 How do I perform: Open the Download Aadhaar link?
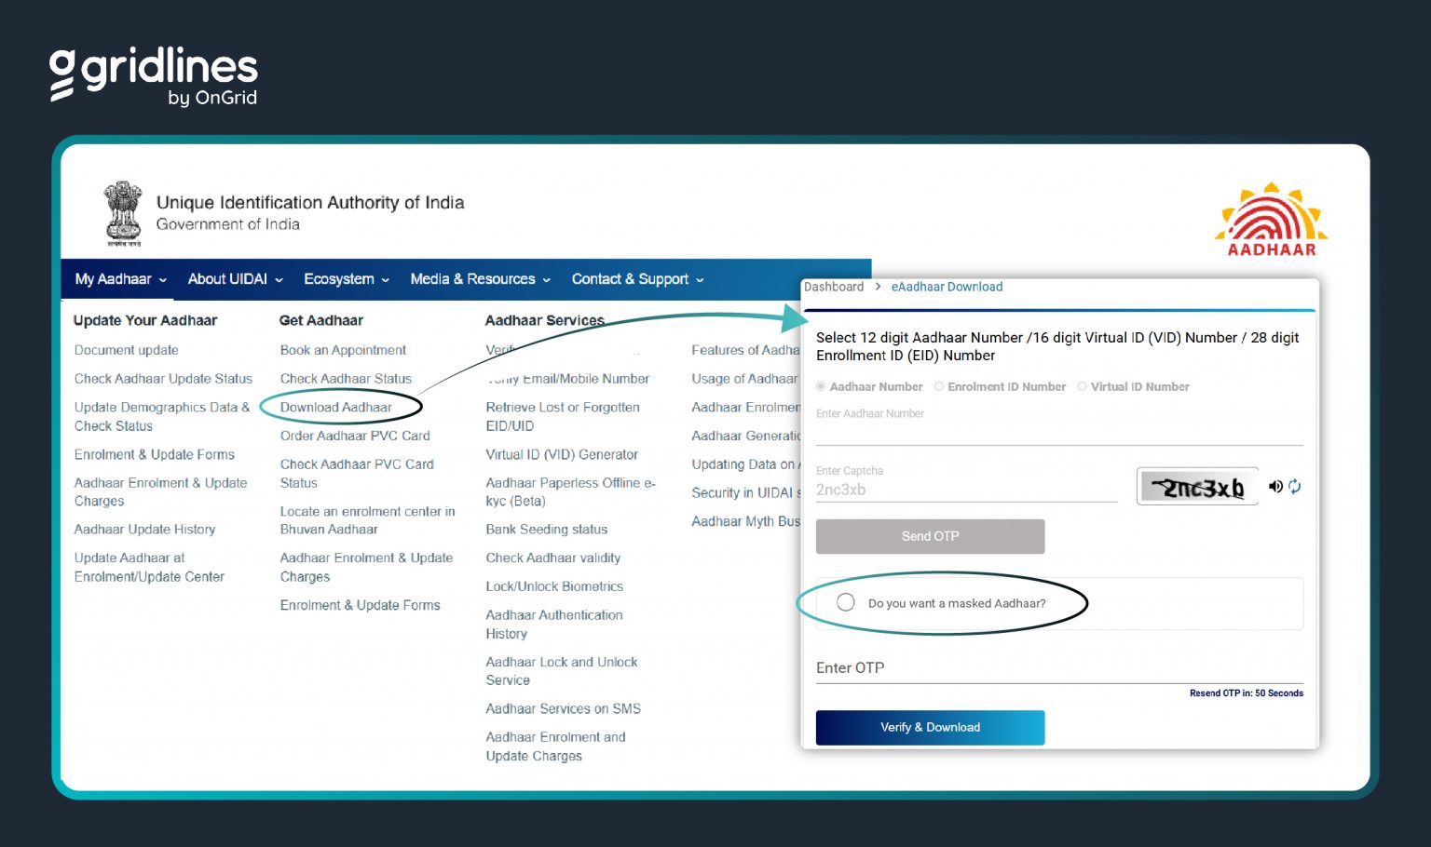pos(336,407)
